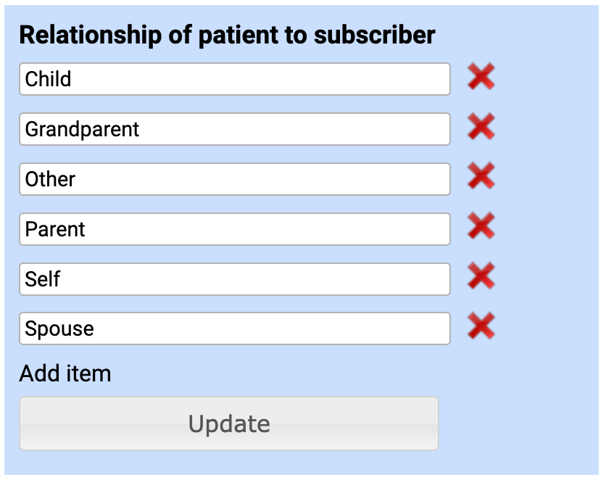Delete the Other relationship item
This screenshot has height=480, width=606.
point(481,178)
